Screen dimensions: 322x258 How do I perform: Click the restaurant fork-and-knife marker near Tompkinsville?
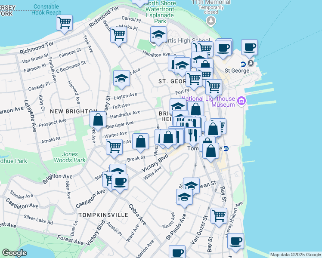tap(193, 135)
